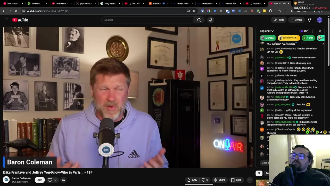The width and height of the screenshot is (330, 186).
Task: Close the live chat panel
Action: click(320, 31)
